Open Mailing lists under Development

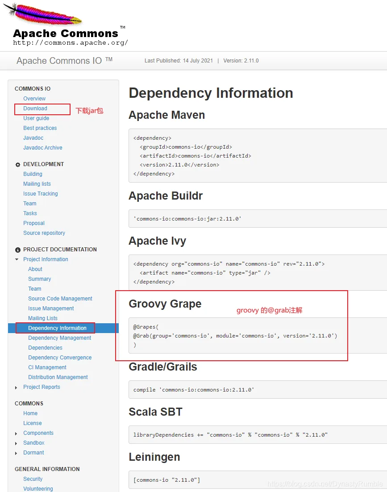coord(37,184)
